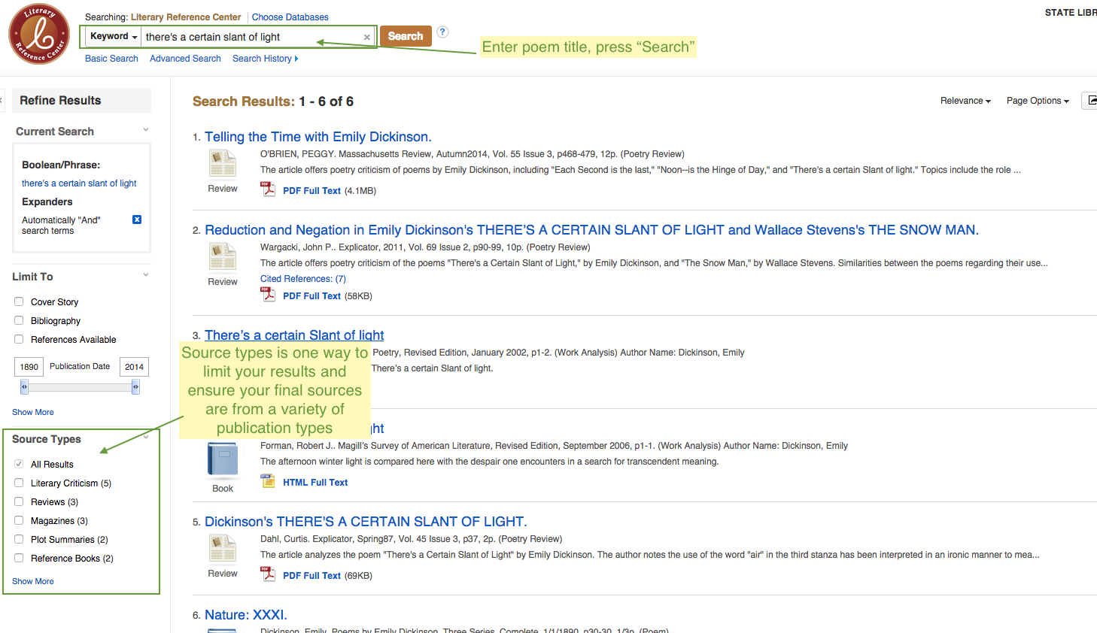Click the 1890 start year field
The height and width of the screenshot is (633, 1097).
[29, 367]
